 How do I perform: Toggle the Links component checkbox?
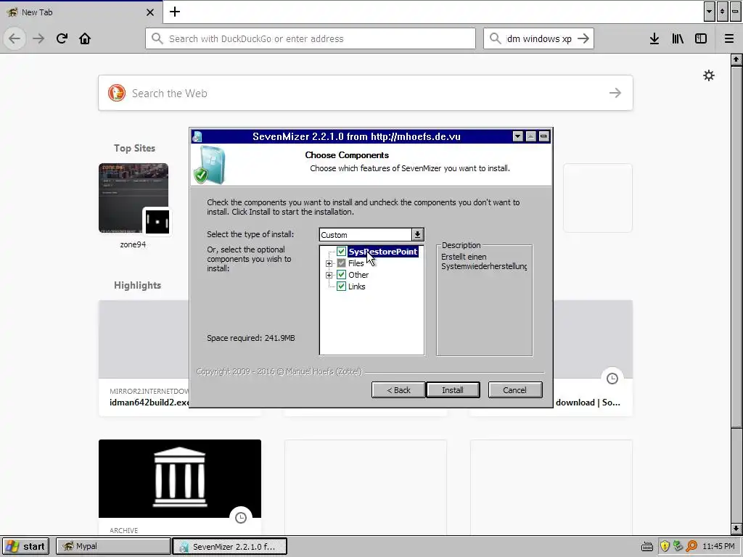(341, 286)
